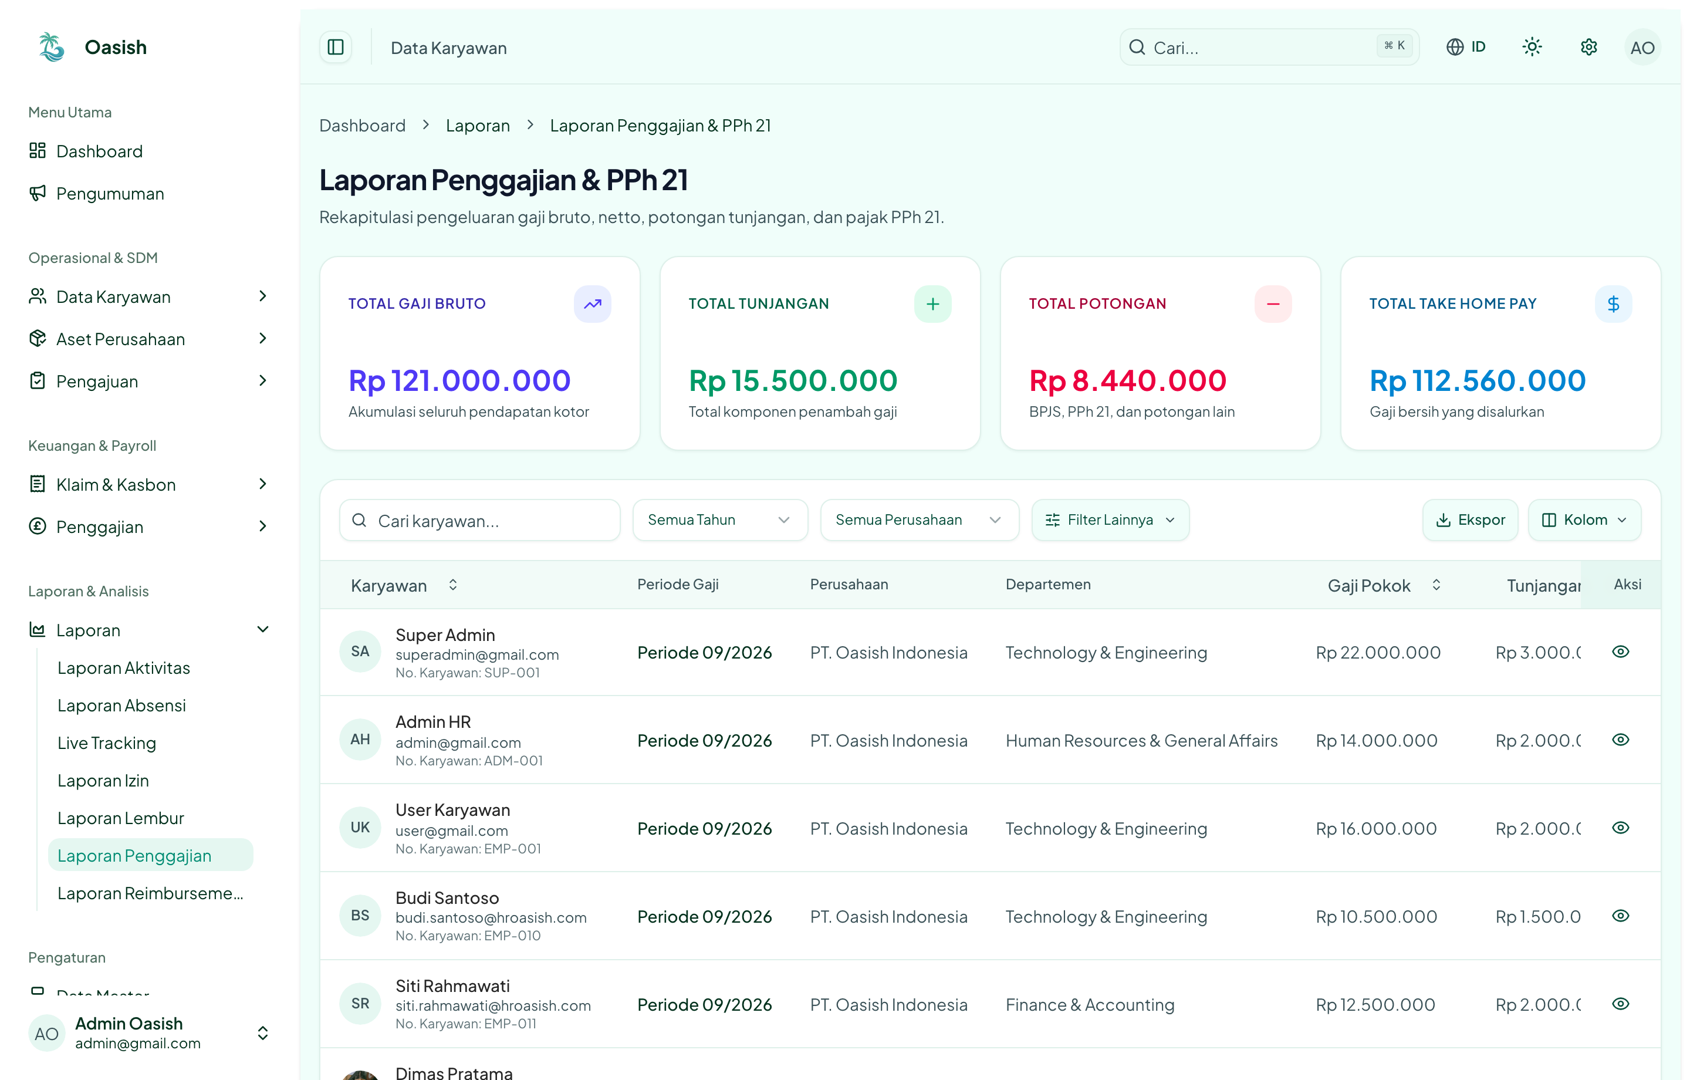Screen dimensions: 1690x1080
Task: Click the dollar icon on Total Take Home Pay
Action: point(1614,304)
